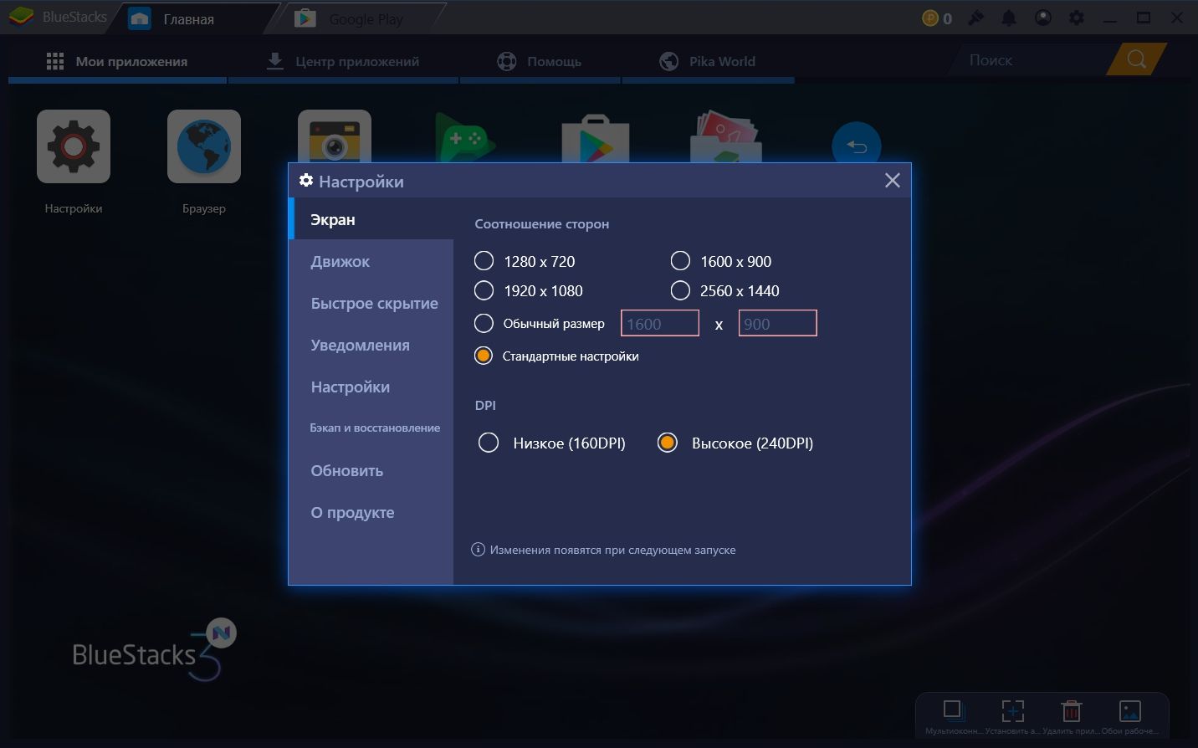Click the BlueStacks logo in title bar

click(x=20, y=17)
